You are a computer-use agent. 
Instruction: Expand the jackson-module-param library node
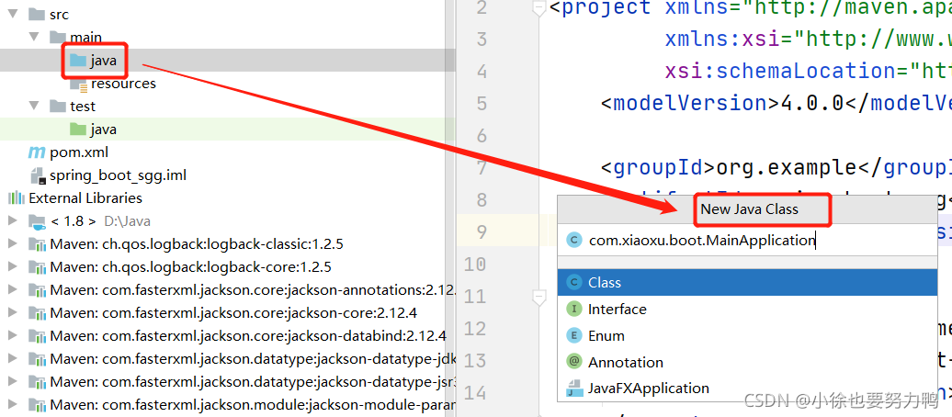point(13,405)
